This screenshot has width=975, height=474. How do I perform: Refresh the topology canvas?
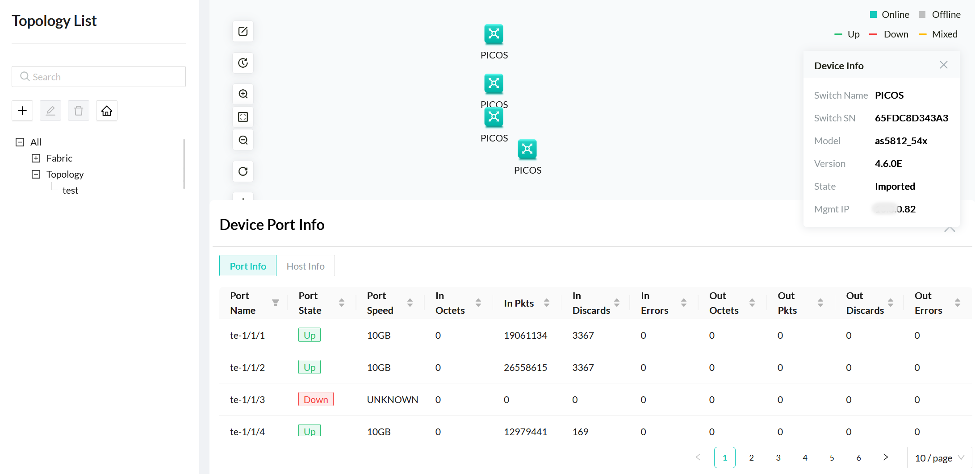tap(243, 171)
